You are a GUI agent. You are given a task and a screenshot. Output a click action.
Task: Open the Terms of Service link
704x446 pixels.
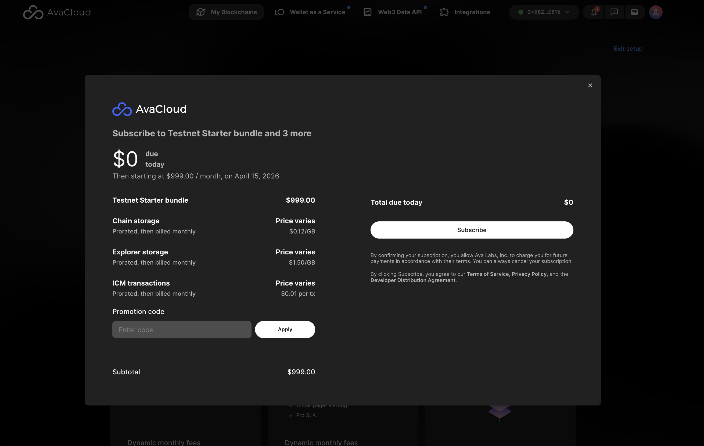[487, 274]
